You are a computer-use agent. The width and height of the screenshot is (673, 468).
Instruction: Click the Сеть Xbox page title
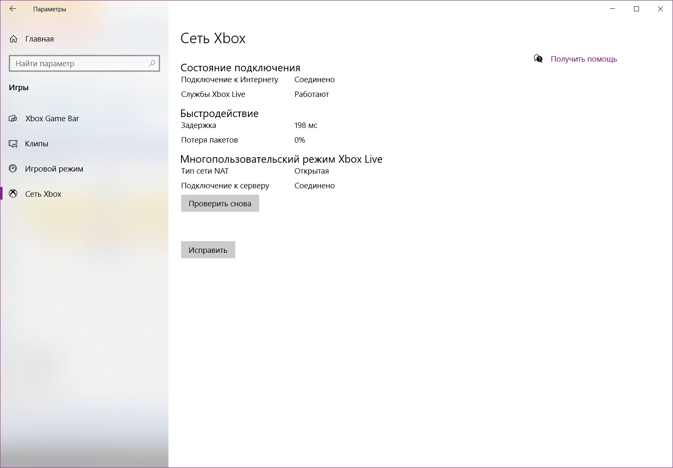213,38
